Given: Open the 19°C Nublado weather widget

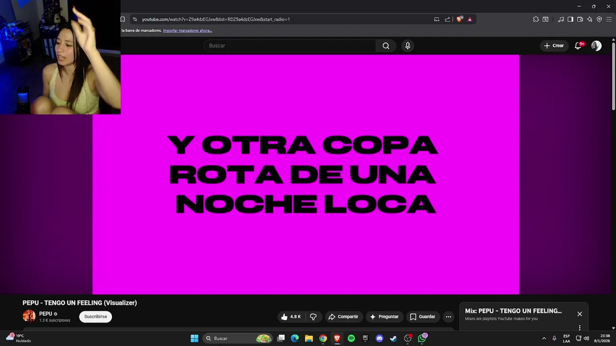Looking at the screenshot, I should coord(18,338).
